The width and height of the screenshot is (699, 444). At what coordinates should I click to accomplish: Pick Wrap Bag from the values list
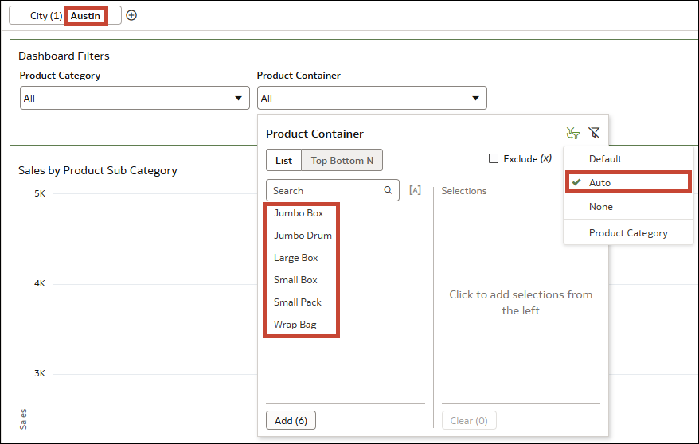295,325
